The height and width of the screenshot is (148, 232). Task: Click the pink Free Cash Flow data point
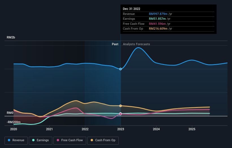pyautogui.click(x=120, y=114)
